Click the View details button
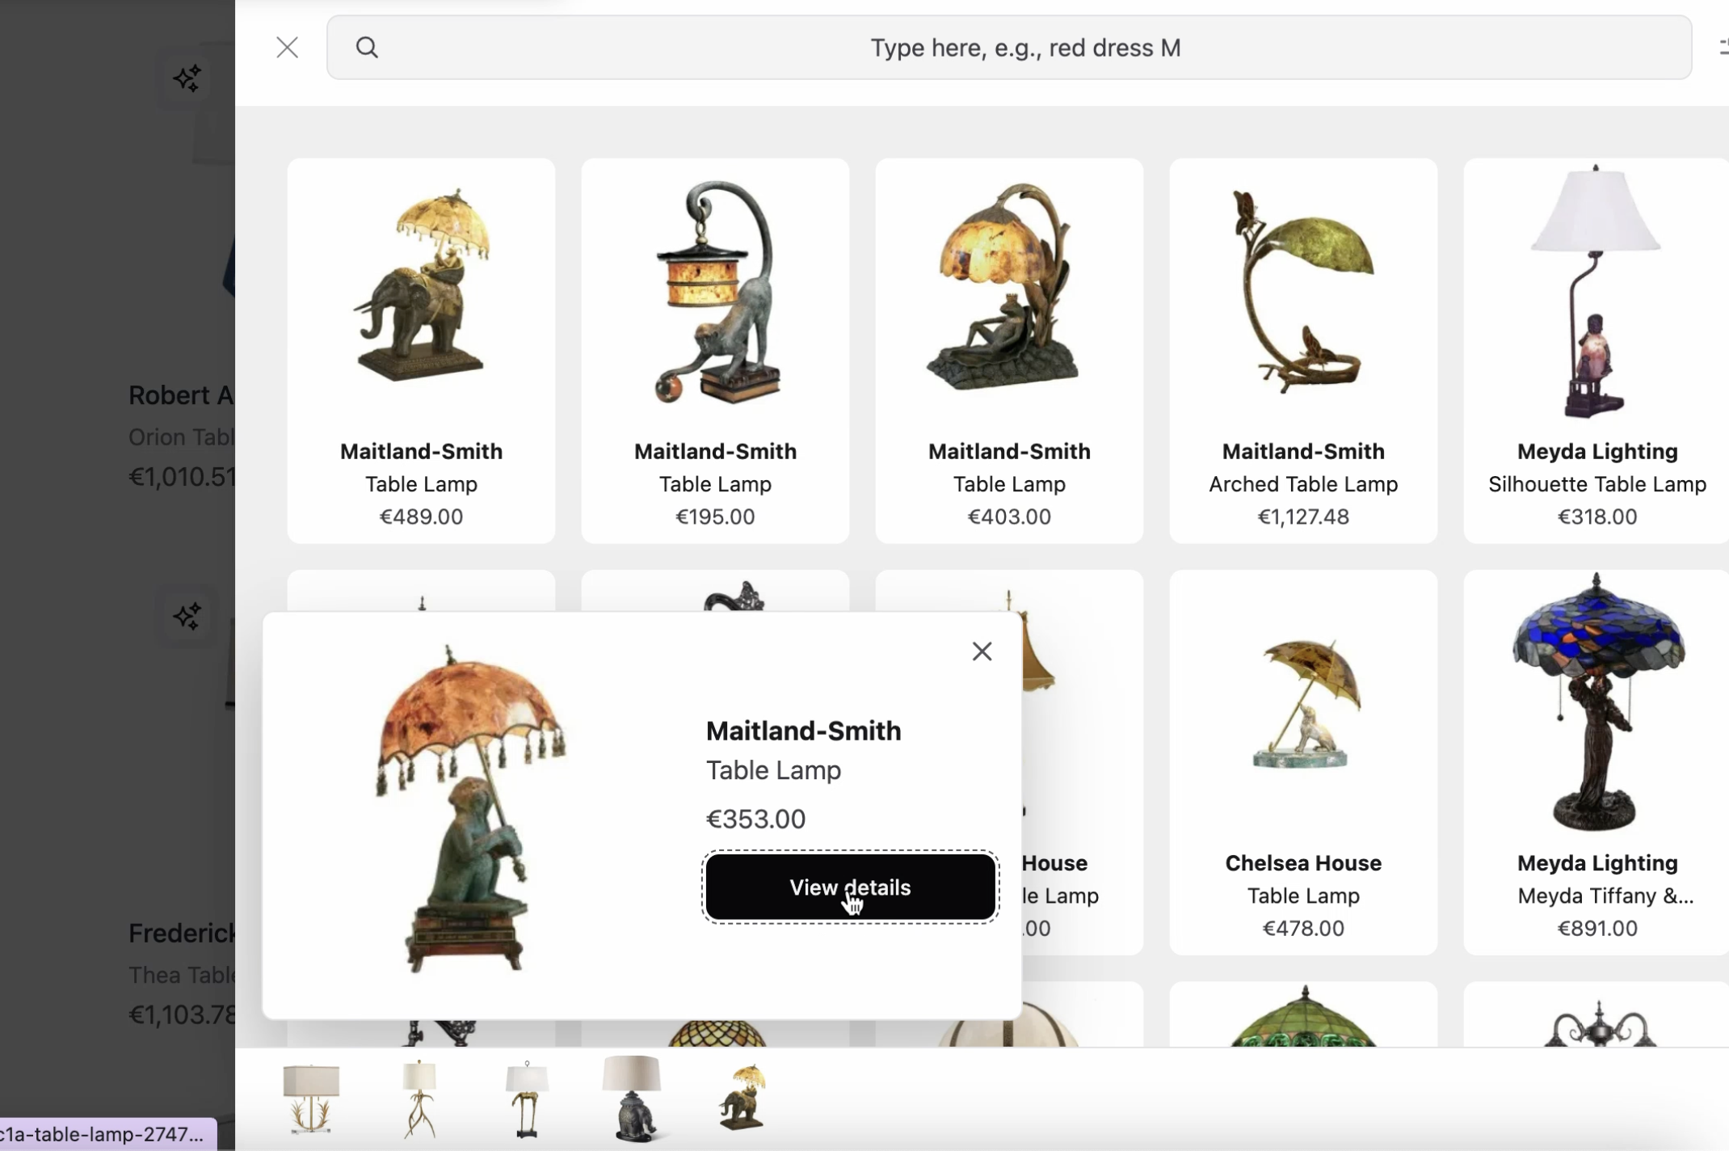The image size is (1729, 1151). point(849,887)
